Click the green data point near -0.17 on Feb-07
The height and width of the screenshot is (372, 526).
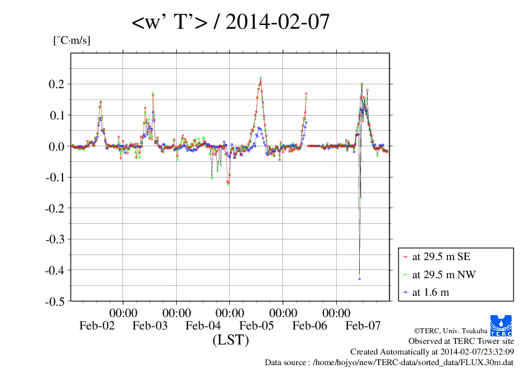point(360,198)
